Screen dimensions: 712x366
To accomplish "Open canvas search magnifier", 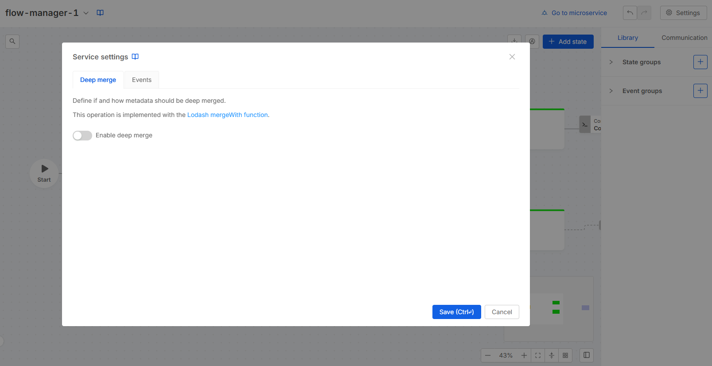I will coord(12,41).
